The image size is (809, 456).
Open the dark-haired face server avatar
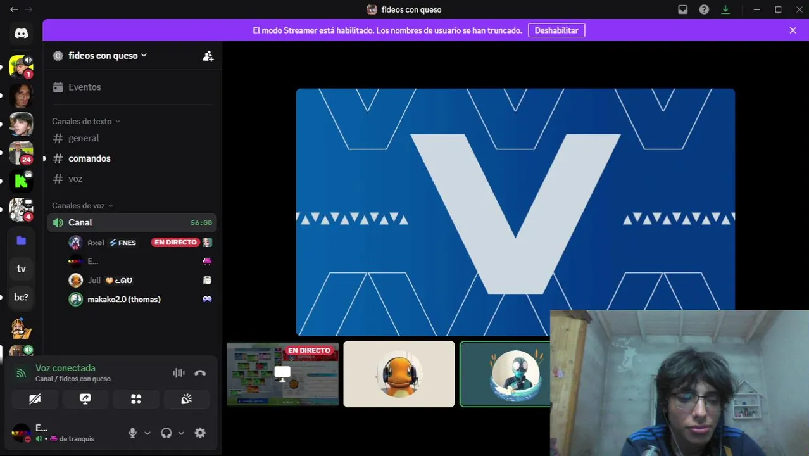21,96
